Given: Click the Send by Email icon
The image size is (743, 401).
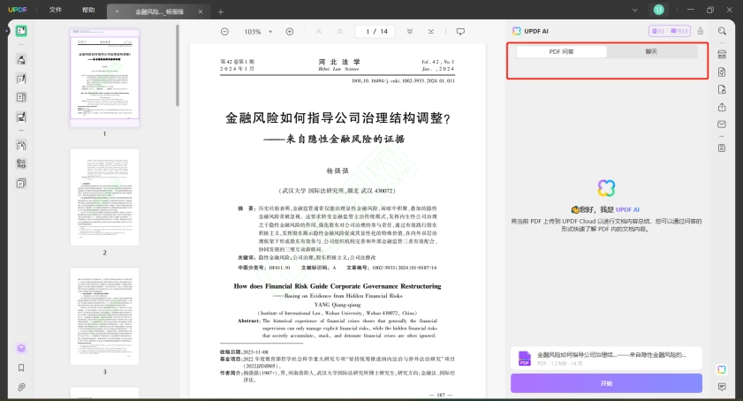Looking at the screenshot, I should point(722,125).
